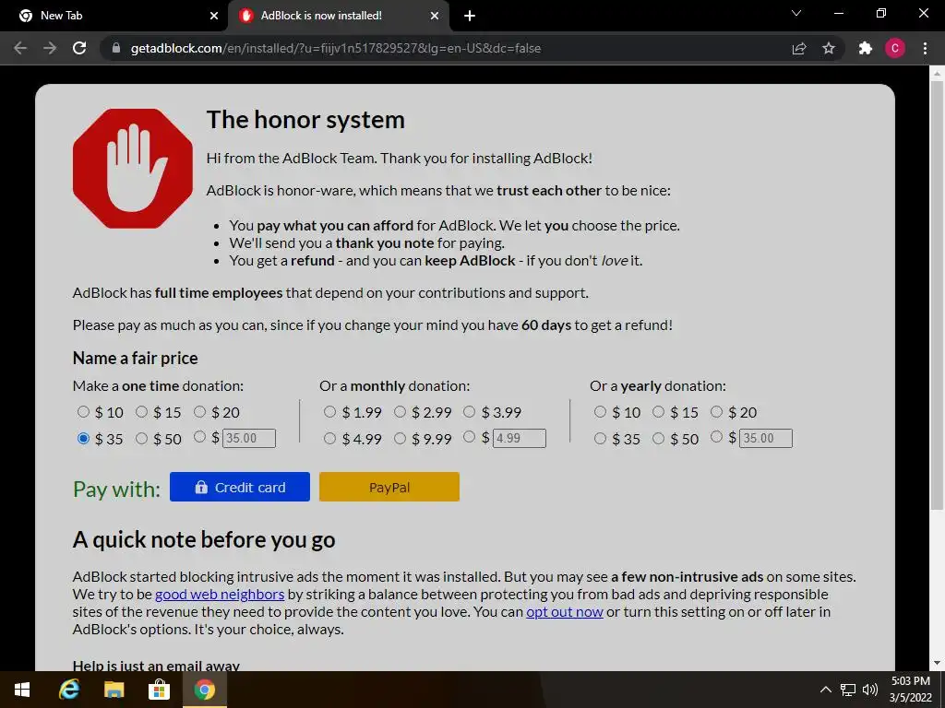Image resolution: width=945 pixels, height=708 pixels.
Task: Select one time $35 donation
Action: point(83,438)
